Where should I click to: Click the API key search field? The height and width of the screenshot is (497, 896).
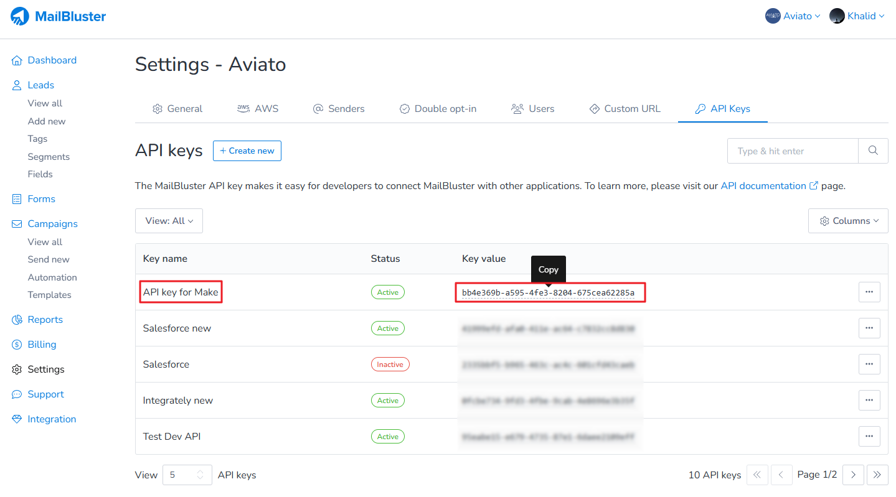792,151
